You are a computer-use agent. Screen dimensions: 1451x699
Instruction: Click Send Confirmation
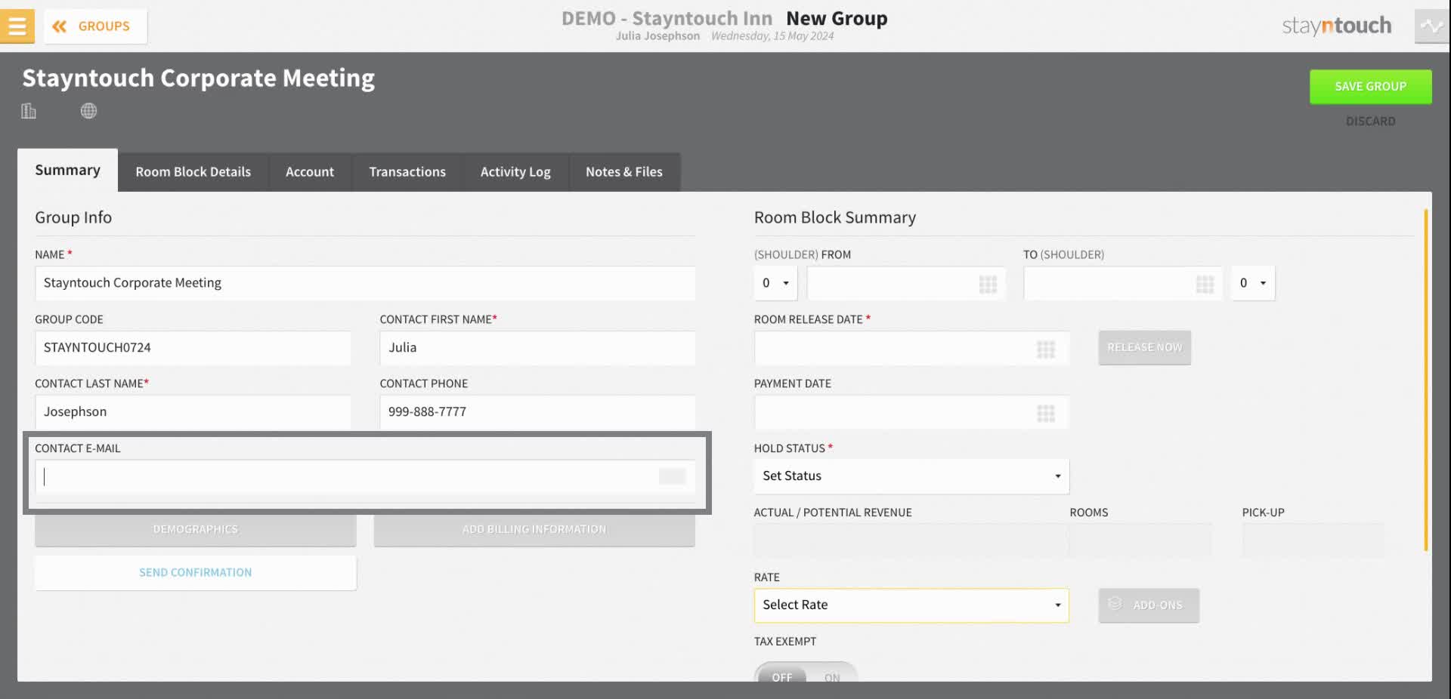(x=195, y=573)
